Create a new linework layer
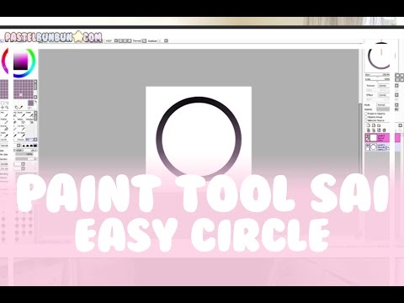Screen dimensions: 404x303 click(374, 125)
